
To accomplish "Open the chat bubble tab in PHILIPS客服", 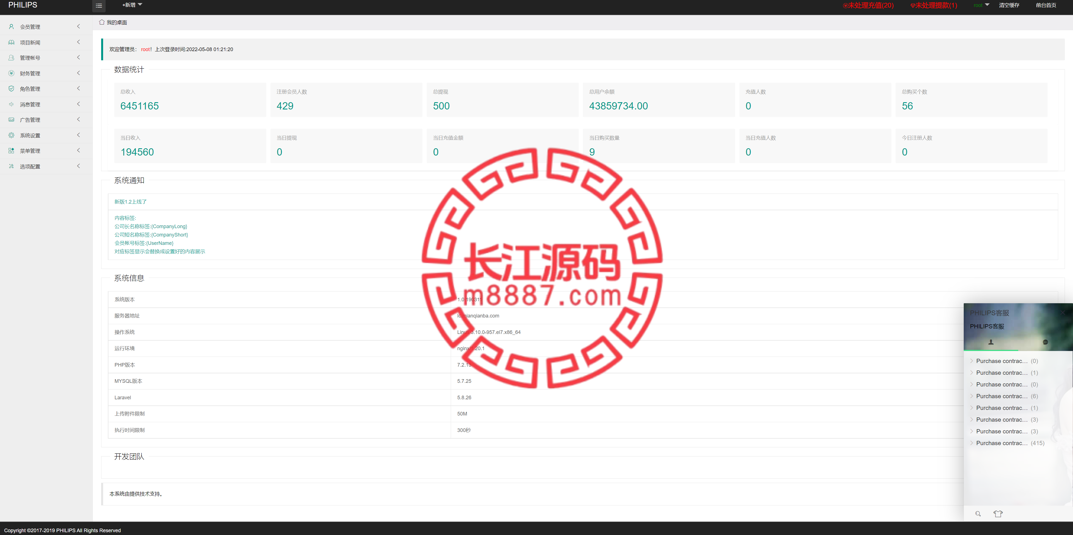I will 1045,342.
